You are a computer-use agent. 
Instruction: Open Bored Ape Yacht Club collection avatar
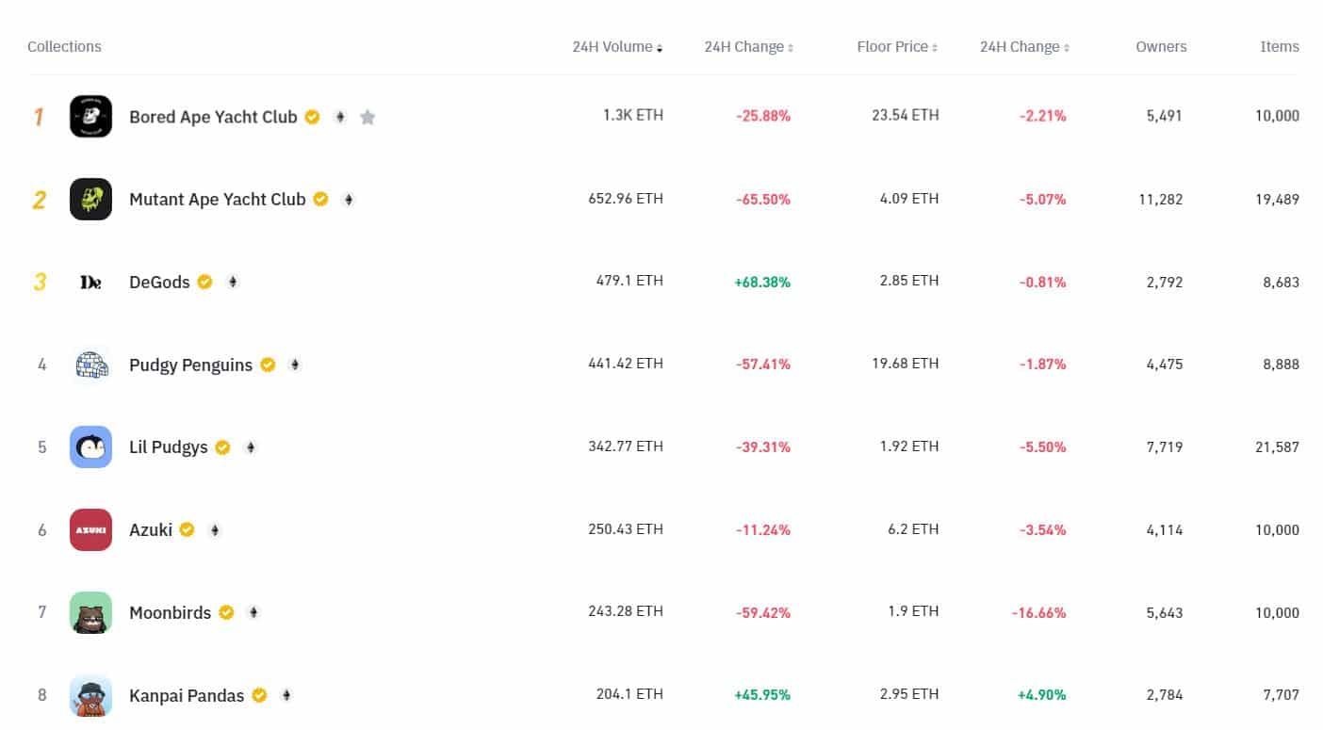point(90,117)
